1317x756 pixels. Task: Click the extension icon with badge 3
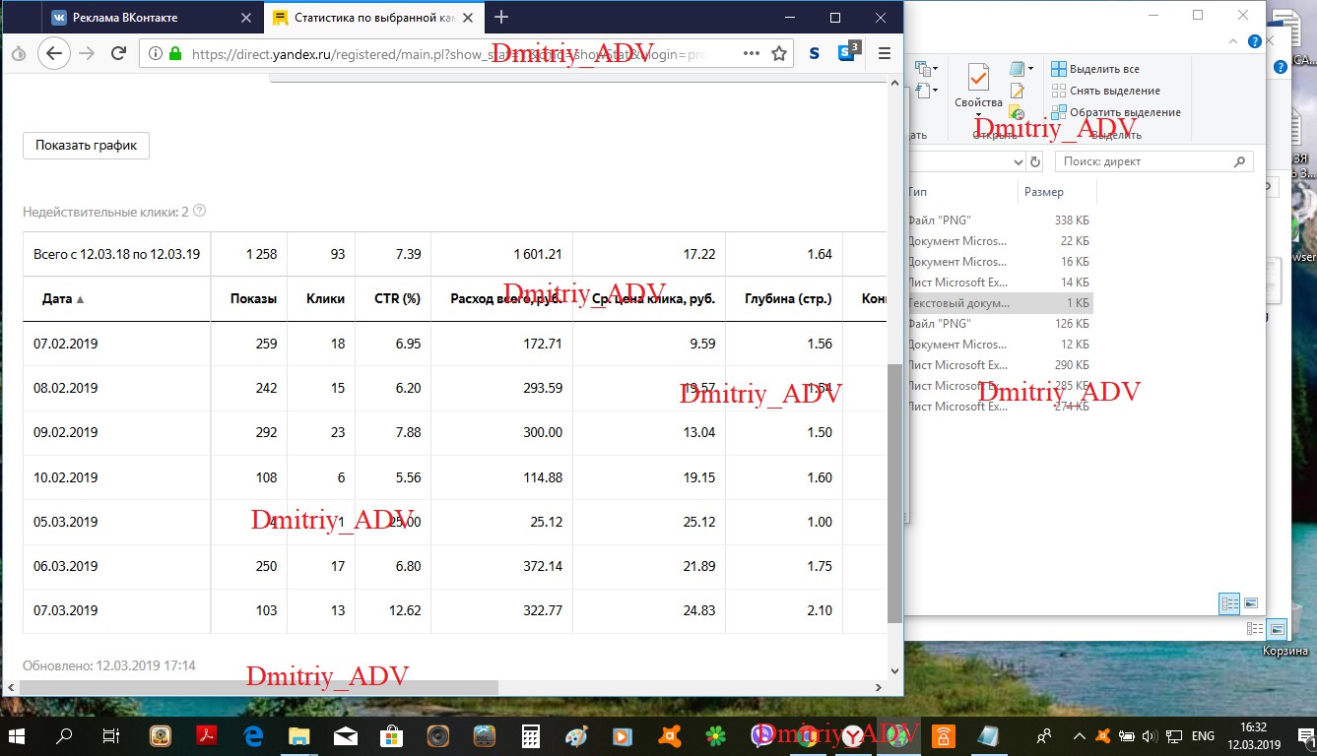(849, 53)
